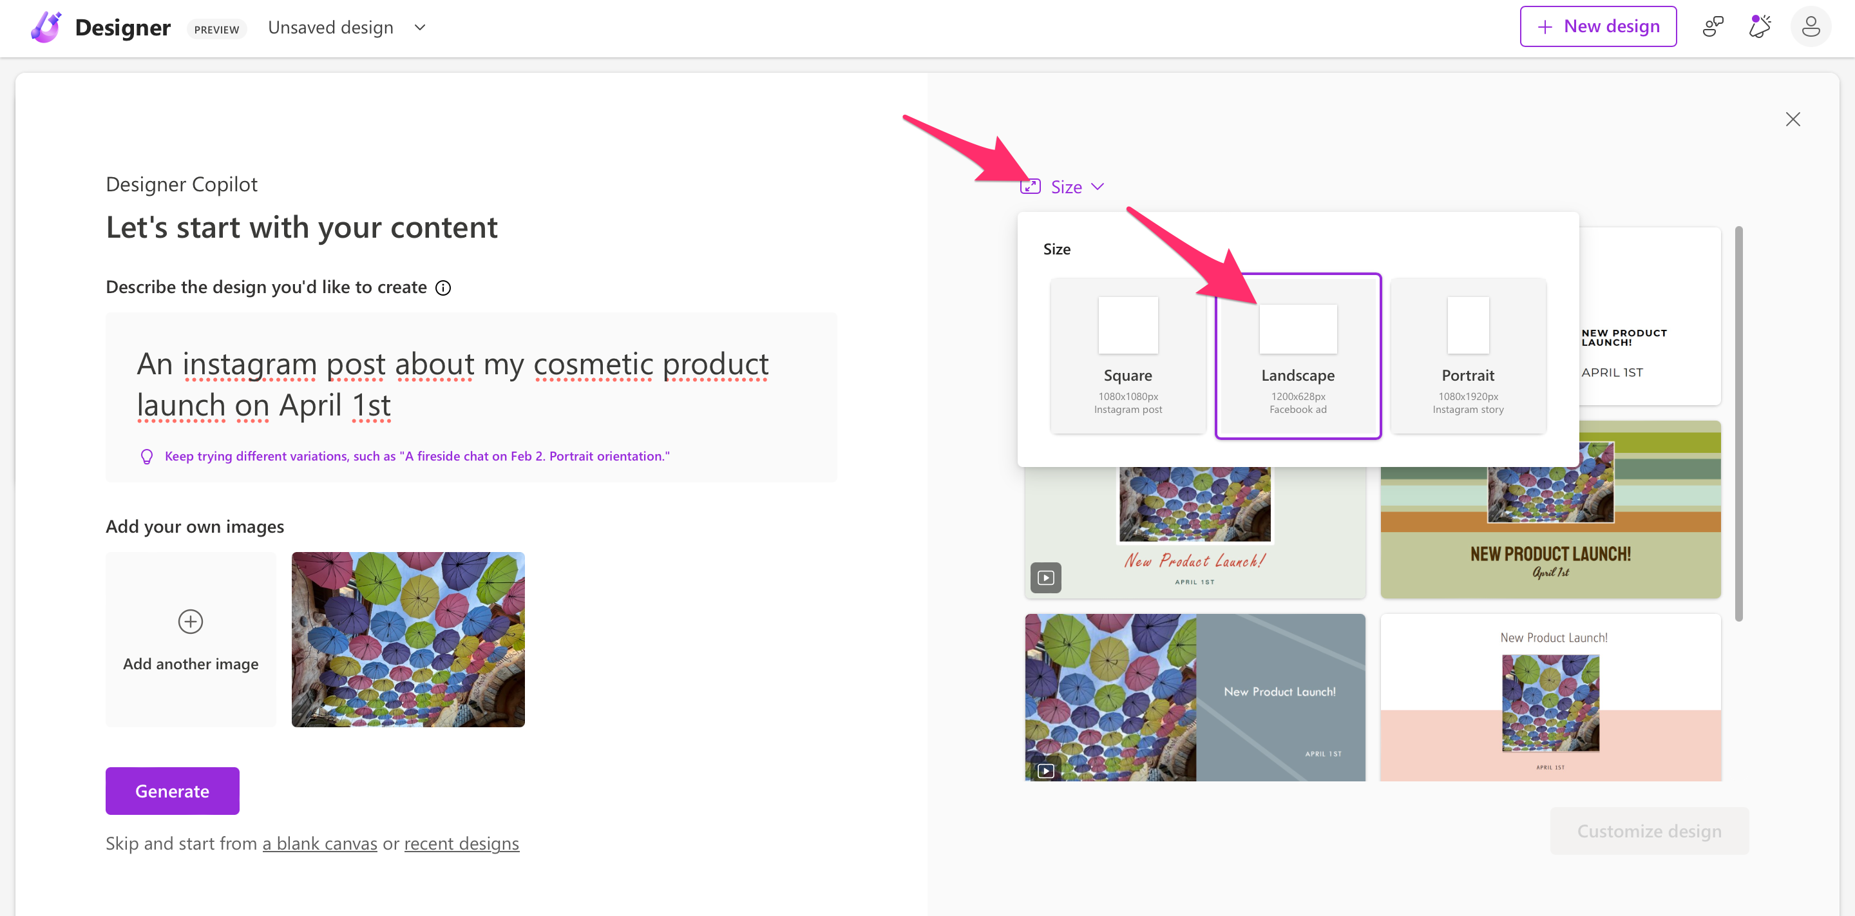The height and width of the screenshot is (916, 1855).
Task: Select the Square 1080x1080 size option
Action: coord(1128,356)
